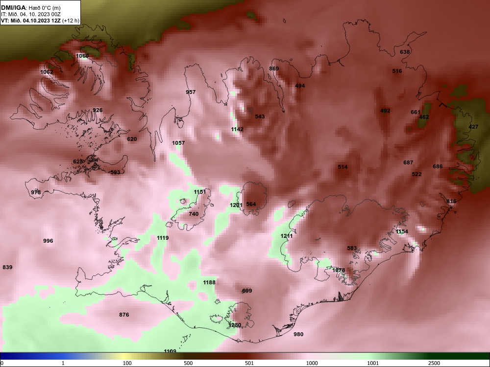Select the 1078 height label
490x367 pixels.
pos(339,270)
